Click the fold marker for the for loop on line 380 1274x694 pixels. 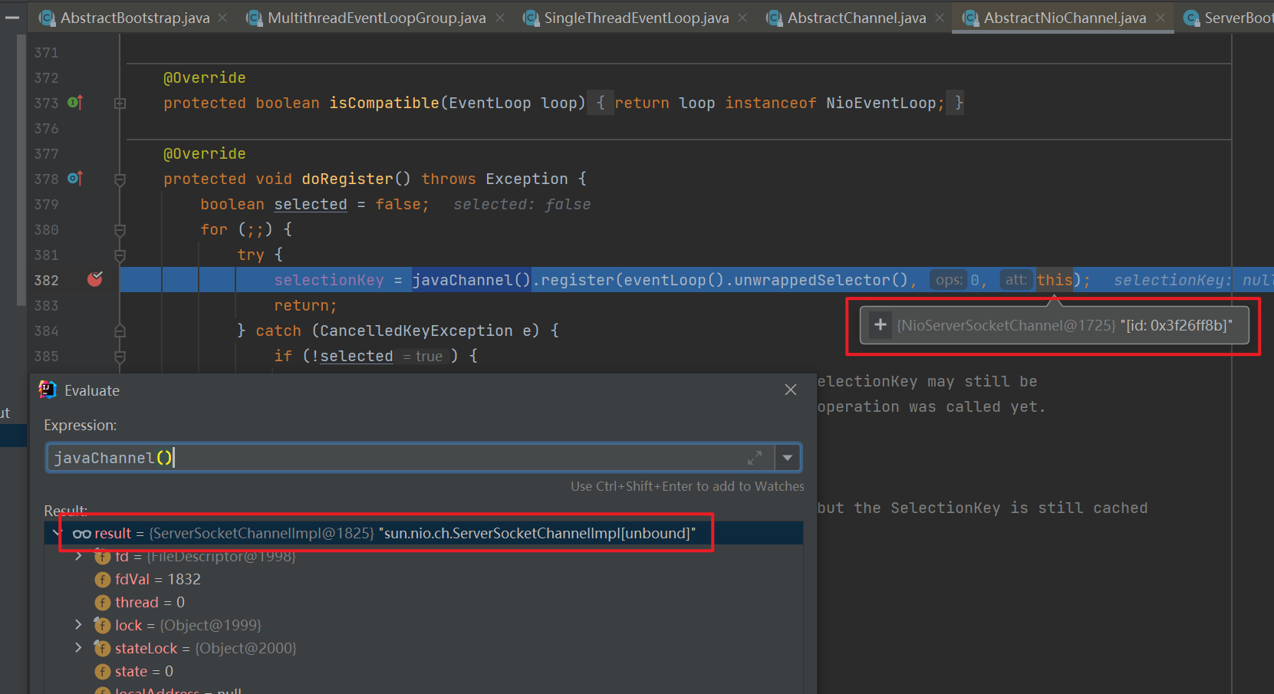click(120, 230)
